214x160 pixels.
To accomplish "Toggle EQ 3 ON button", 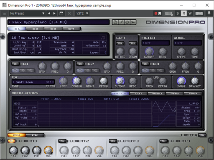I will coord(145,64).
